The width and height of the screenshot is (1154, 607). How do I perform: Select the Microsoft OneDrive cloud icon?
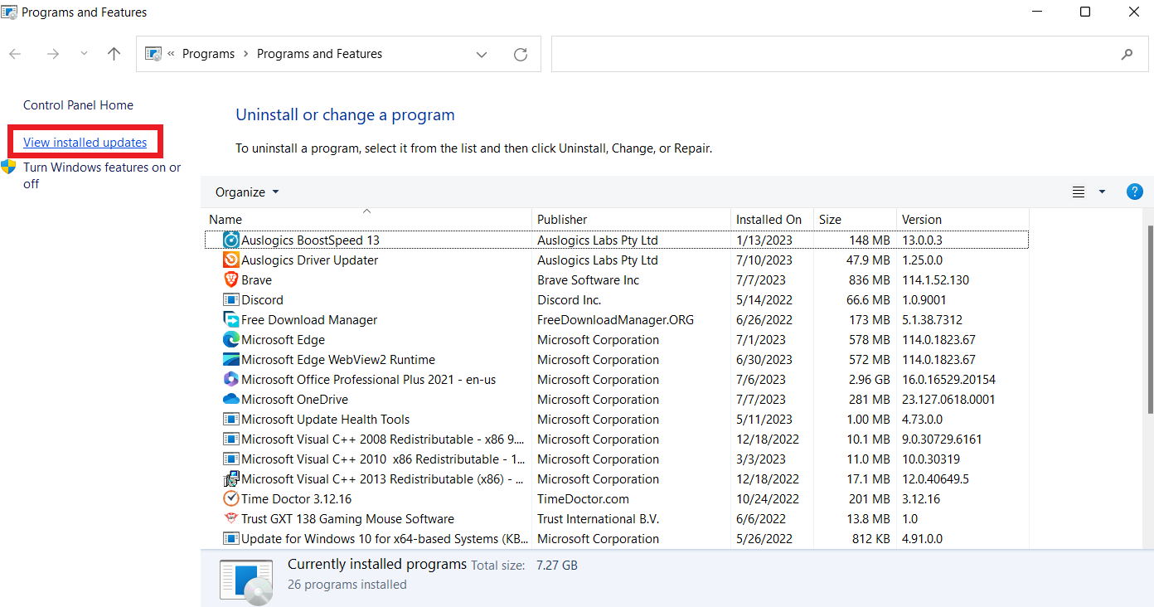click(230, 399)
